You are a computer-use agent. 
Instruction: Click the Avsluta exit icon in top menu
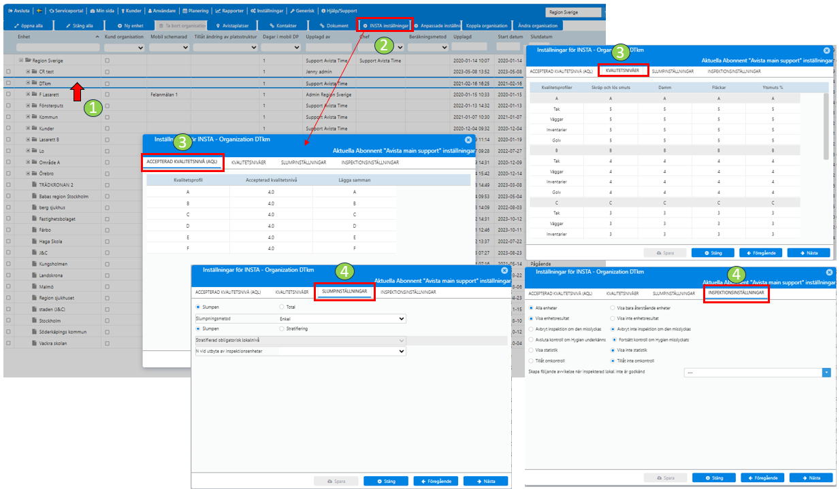[x=10, y=11]
